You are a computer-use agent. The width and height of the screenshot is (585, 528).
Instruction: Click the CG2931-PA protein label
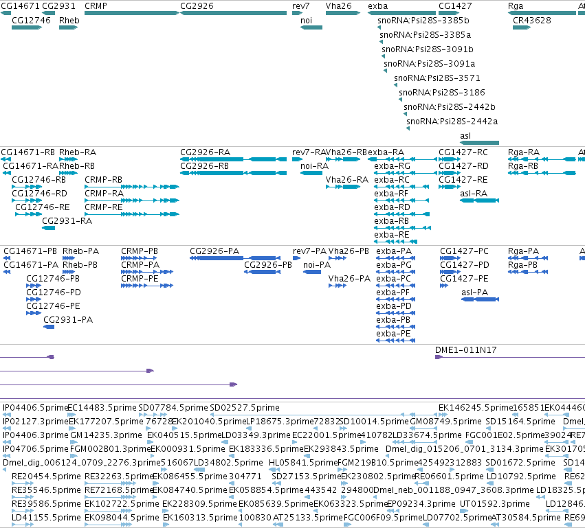[68, 320]
